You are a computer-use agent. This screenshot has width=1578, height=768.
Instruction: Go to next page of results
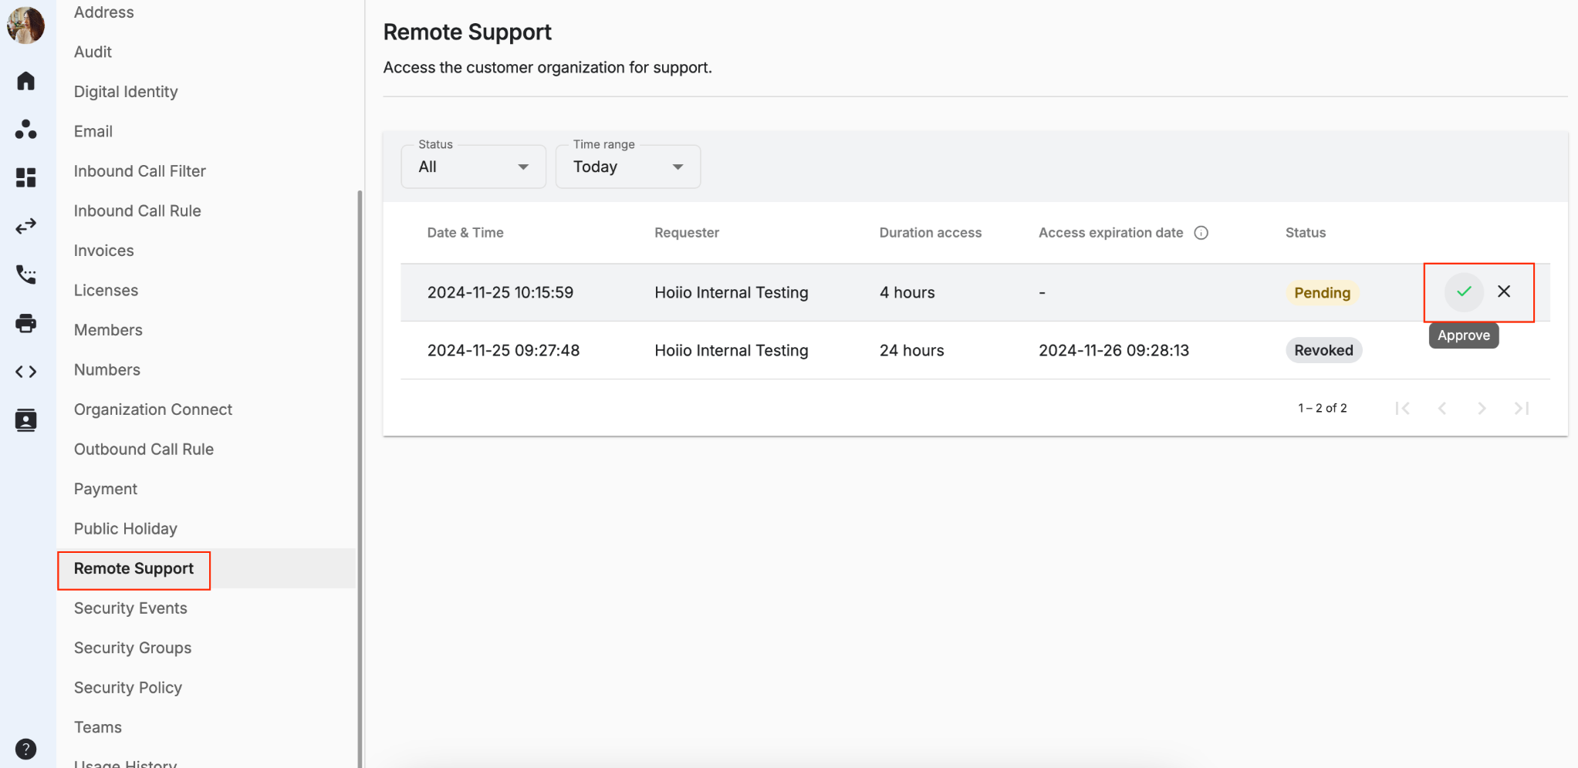pyautogui.click(x=1482, y=408)
